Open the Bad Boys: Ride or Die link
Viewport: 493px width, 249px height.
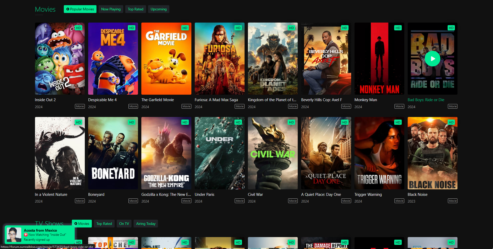(426, 100)
